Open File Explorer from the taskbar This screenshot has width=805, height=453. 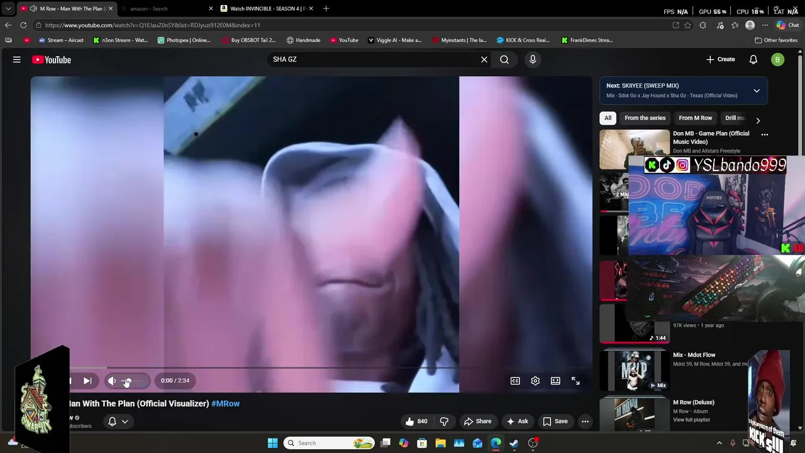tap(440, 443)
